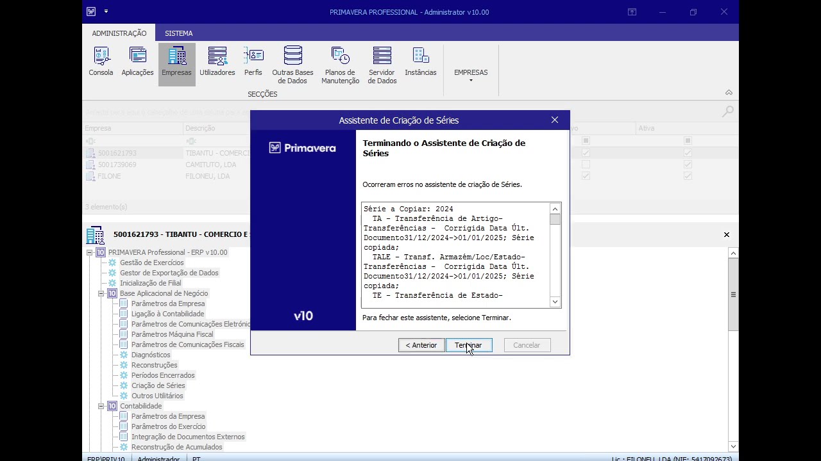Screen dimensions: 821x461
Task: Toggle Ativa checkbox for company 5001621793
Action: coord(688,153)
